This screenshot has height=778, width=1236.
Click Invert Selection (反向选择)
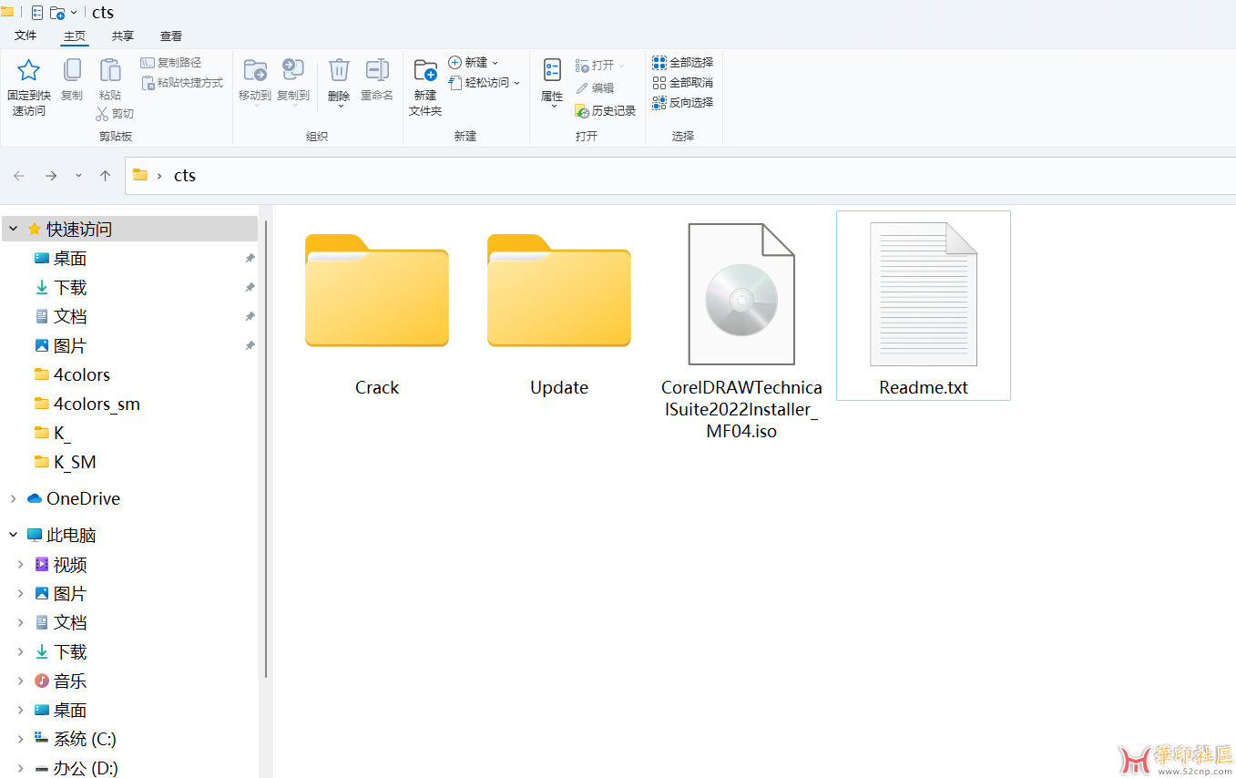tap(683, 103)
